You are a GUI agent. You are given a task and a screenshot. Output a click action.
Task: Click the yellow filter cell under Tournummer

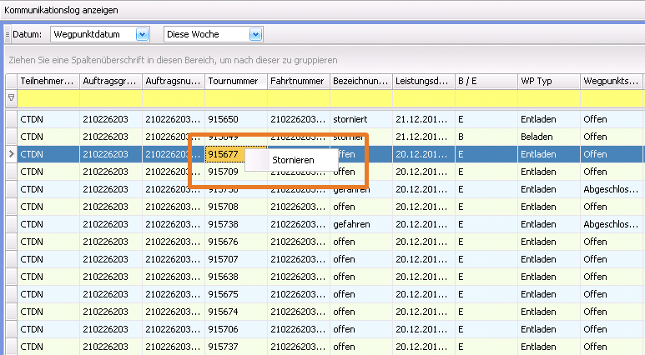(235, 97)
